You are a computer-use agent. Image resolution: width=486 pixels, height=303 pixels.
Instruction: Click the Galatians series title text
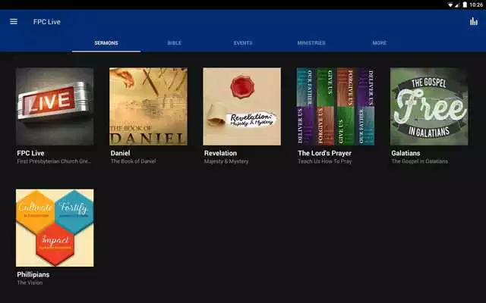(x=406, y=153)
